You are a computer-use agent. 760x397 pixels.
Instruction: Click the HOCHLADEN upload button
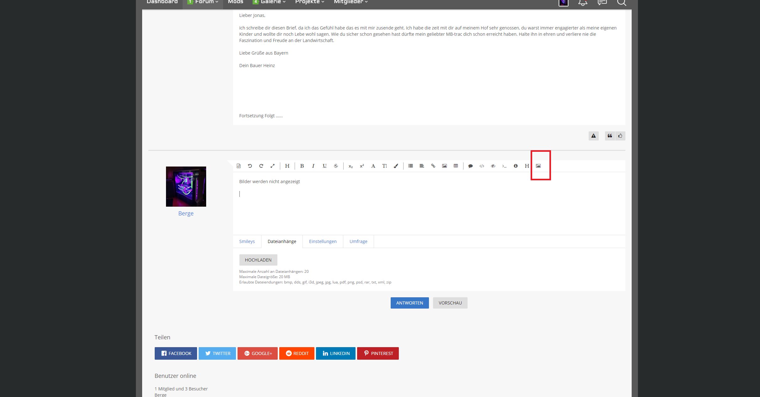click(x=258, y=260)
